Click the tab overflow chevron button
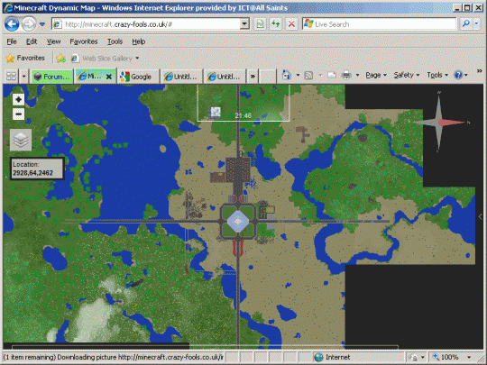Viewport: 487px width, 365px height. coord(253,77)
